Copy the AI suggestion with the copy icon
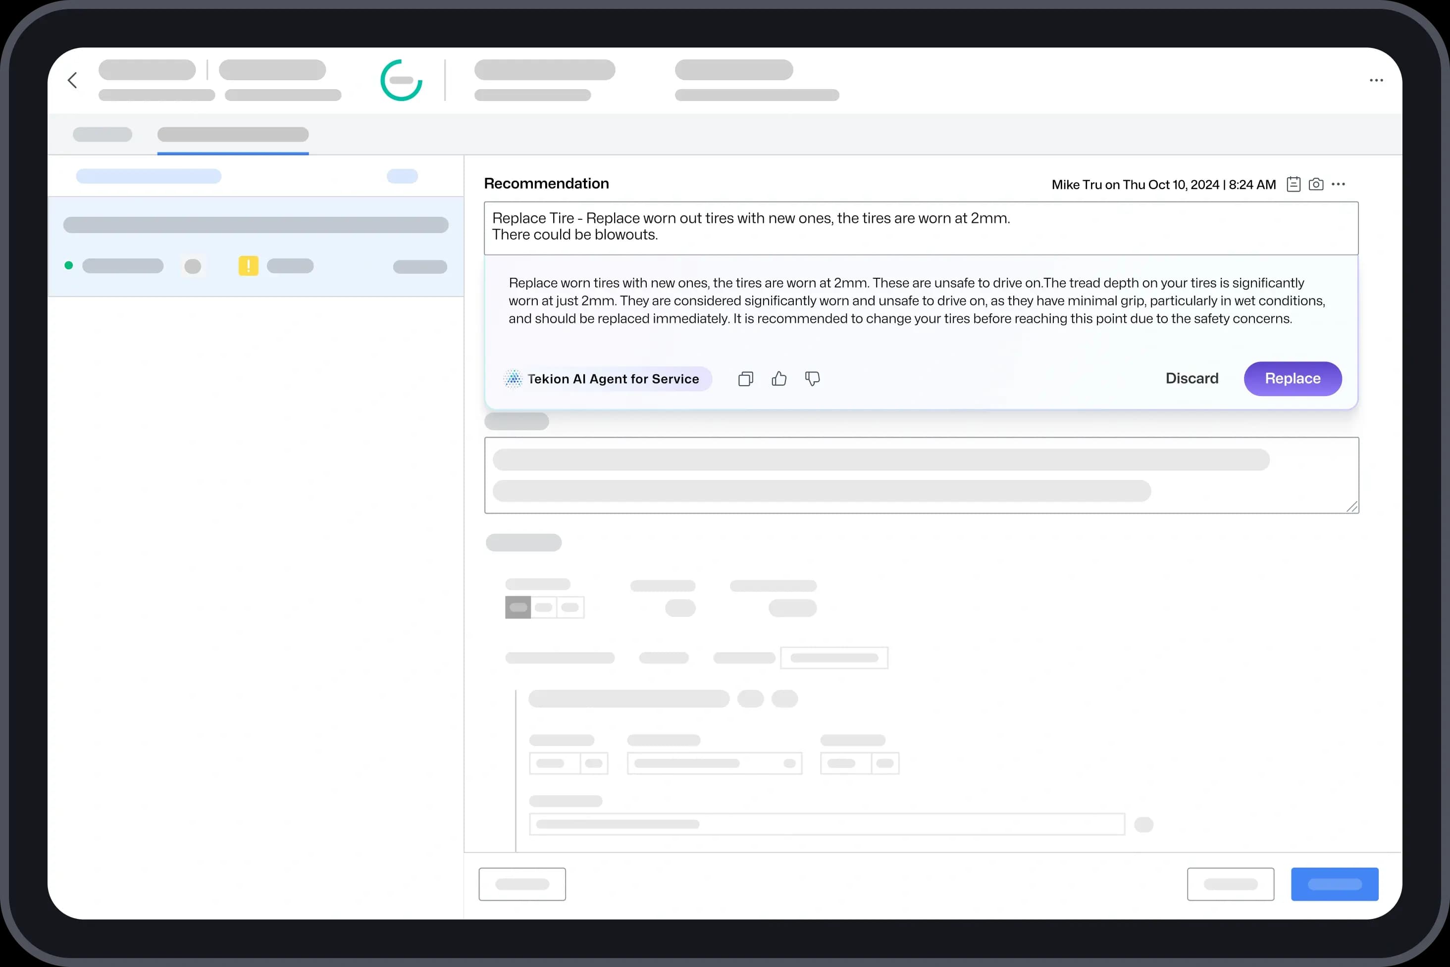Image resolution: width=1450 pixels, height=967 pixels. pyautogui.click(x=746, y=379)
